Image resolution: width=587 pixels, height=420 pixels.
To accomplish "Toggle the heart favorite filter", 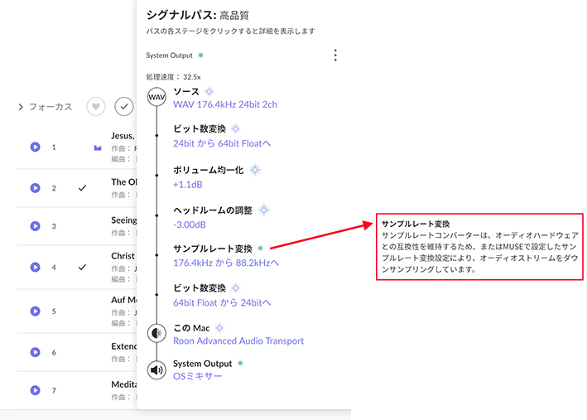I will pyautogui.click(x=97, y=106).
